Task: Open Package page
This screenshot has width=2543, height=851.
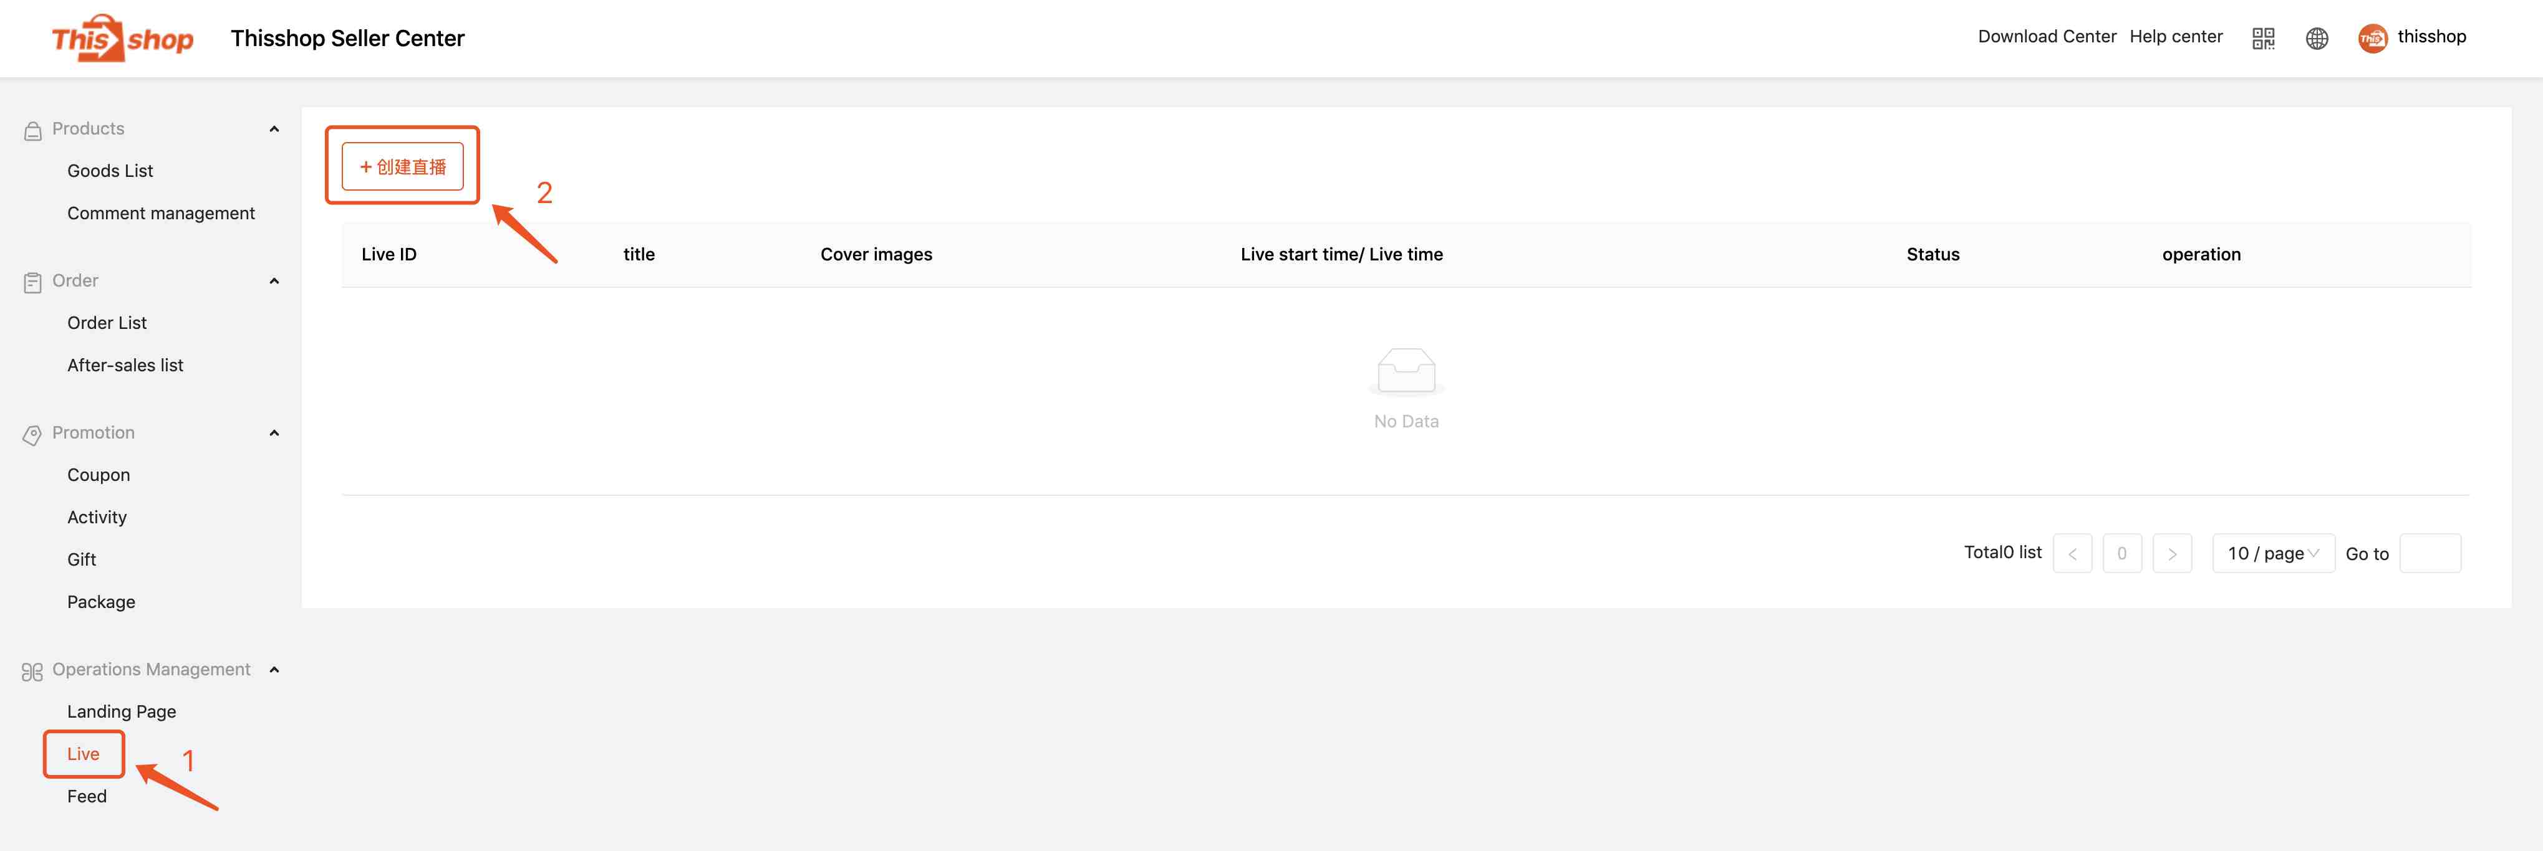Action: 102,602
